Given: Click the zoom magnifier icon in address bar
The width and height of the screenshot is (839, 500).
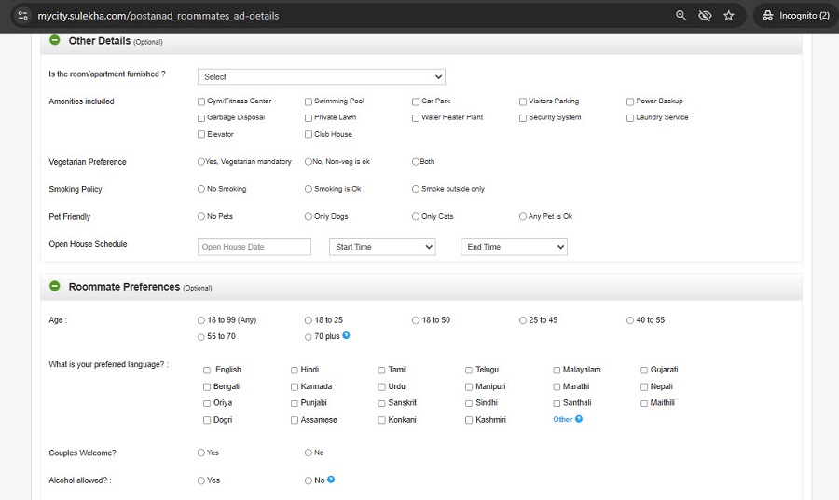Looking at the screenshot, I should click(681, 16).
